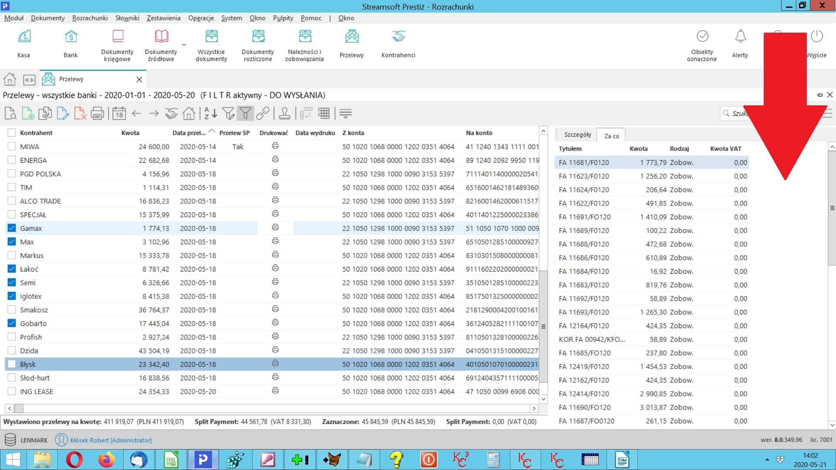Check the MIWA row checkbox
Screen dimensions: 836x470
pos(12,147)
